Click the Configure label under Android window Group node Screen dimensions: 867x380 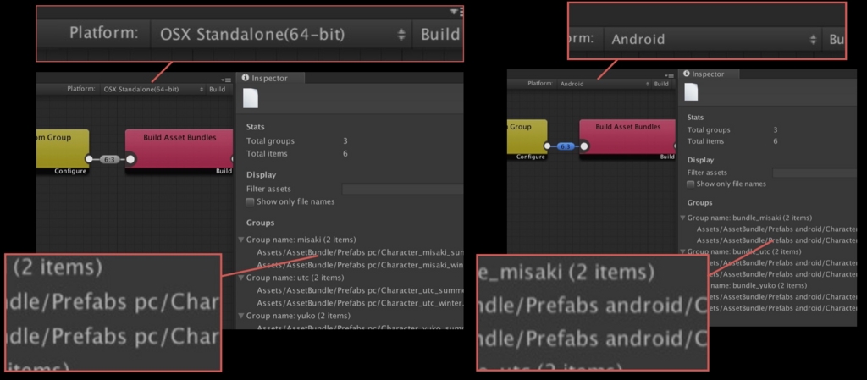(x=531, y=157)
